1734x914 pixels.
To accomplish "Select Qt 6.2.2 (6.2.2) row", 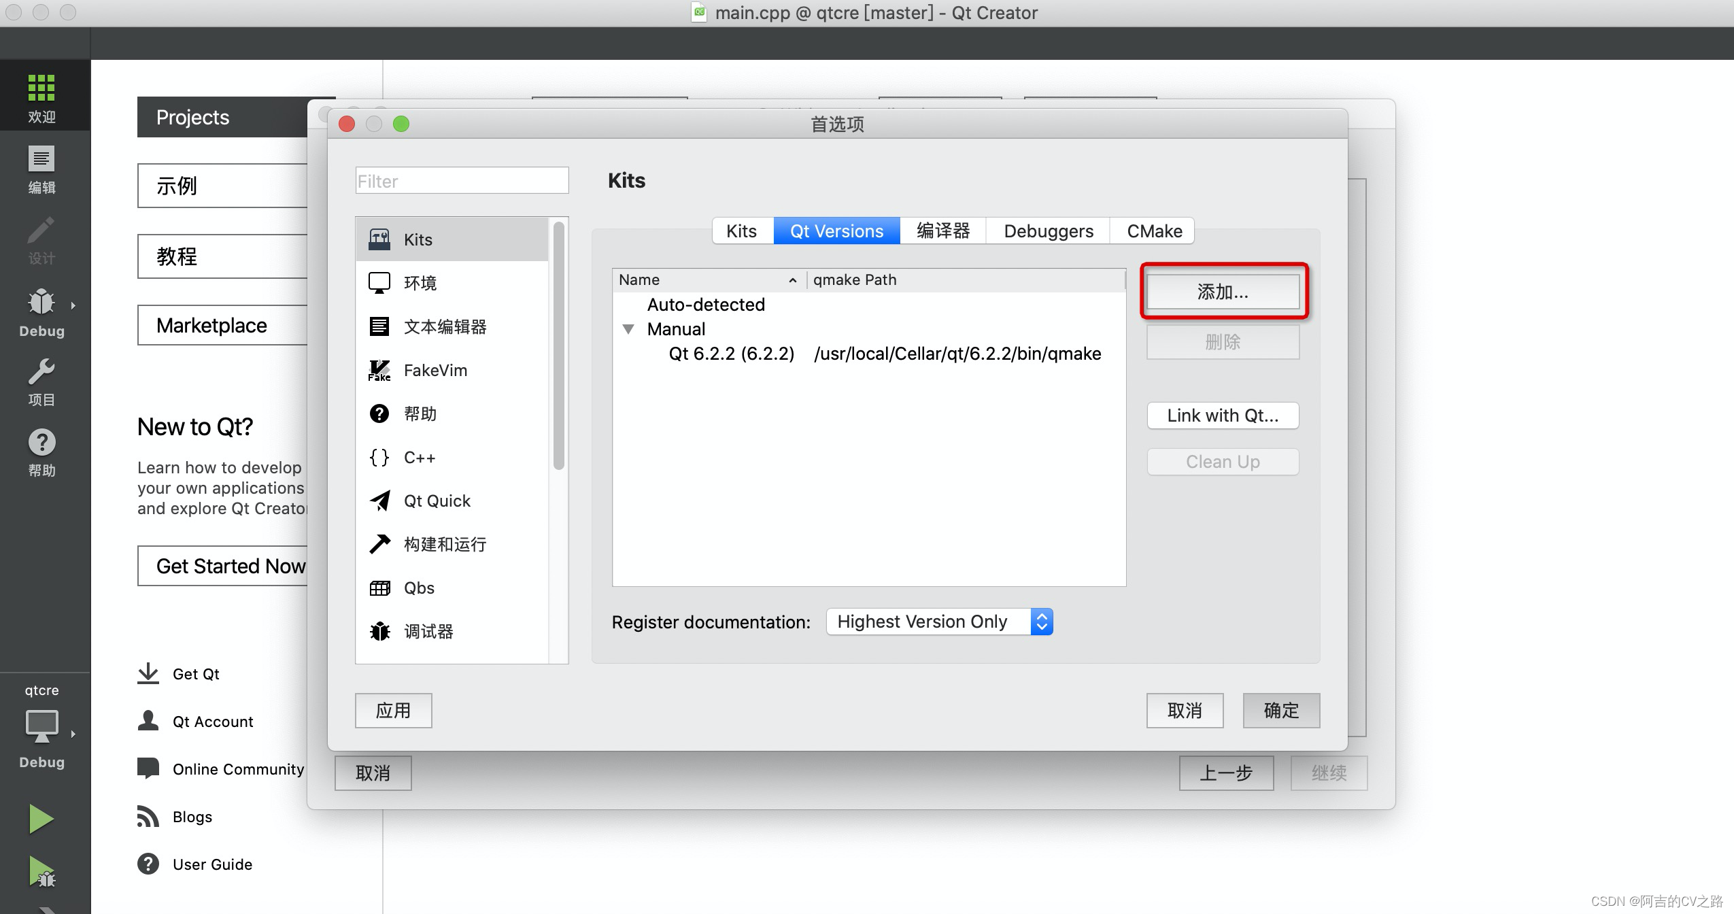I will tap(869, 354).
